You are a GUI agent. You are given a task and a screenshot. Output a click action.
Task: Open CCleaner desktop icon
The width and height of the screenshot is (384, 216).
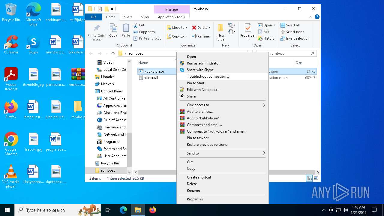[x=11, y=45]
